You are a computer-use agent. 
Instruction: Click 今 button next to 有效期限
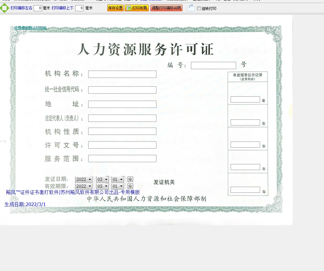click(130, 186)
